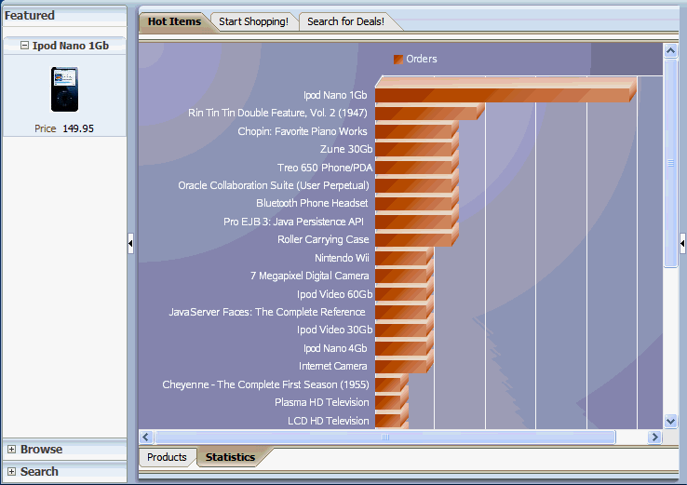Select the Statistics tab
The width and height of the screenshot is (687, 485).
click(230, 457)
